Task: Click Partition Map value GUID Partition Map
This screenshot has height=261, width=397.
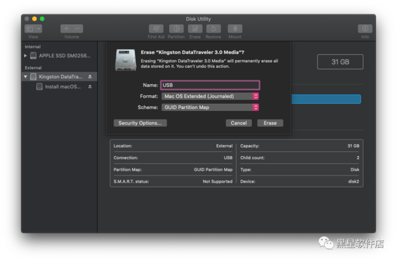Action: (x=213, y=170)
